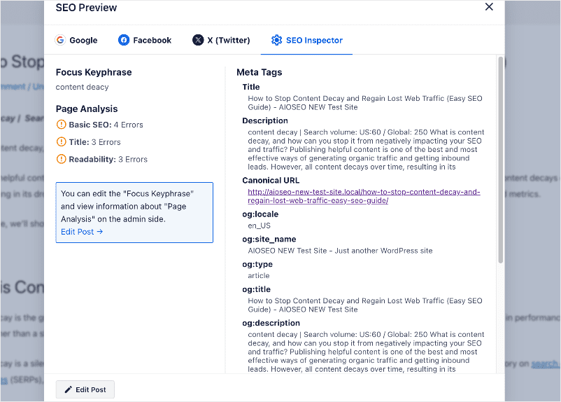
Task: Click the pencil icon on Edit Post button
Action: (x=68, y=389)
